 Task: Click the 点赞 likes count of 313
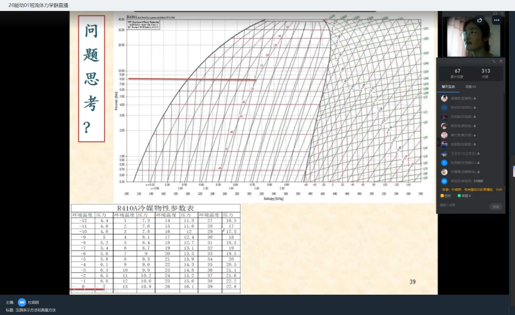coord(485,73)
